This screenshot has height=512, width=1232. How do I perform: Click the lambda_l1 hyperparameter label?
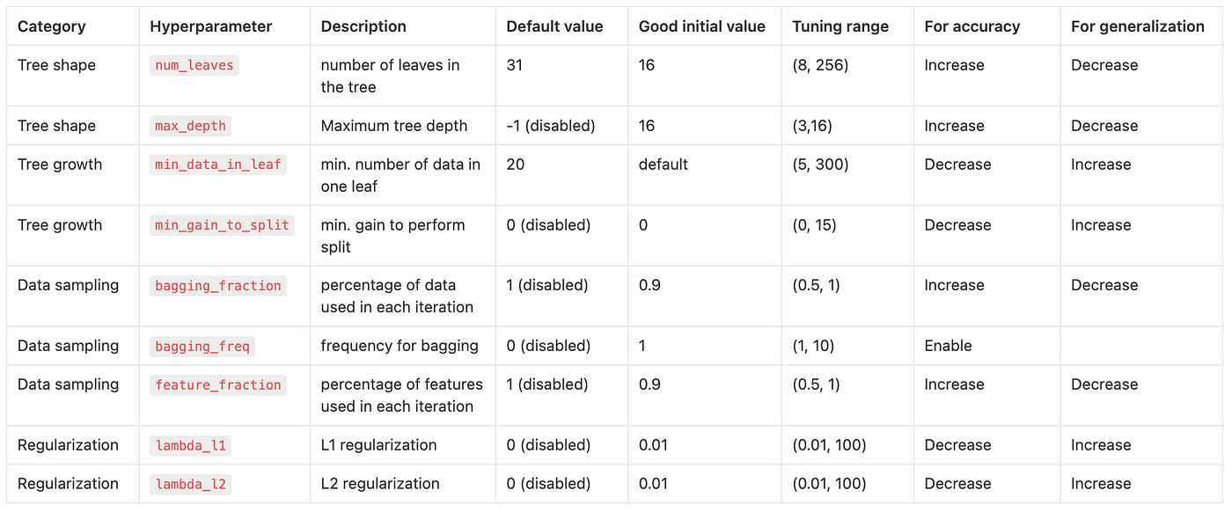coord(191,445)
